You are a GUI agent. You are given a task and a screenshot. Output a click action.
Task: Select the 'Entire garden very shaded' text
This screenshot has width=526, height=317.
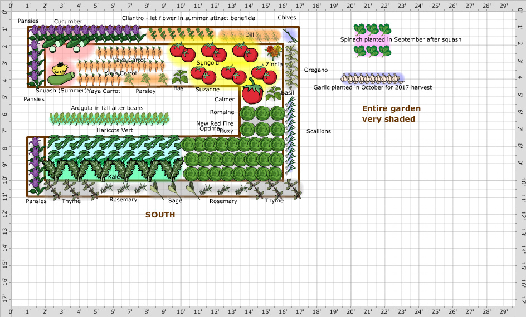pyautogui.click(x=391, y=114)
